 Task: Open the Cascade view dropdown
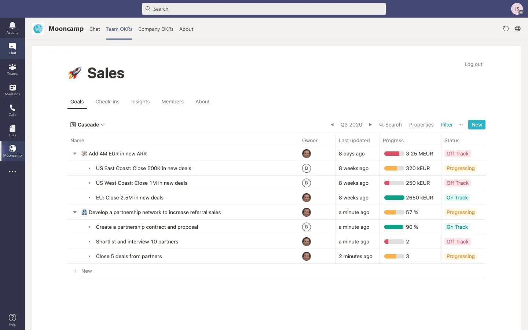pyautogui.click(x=87, y=125)
